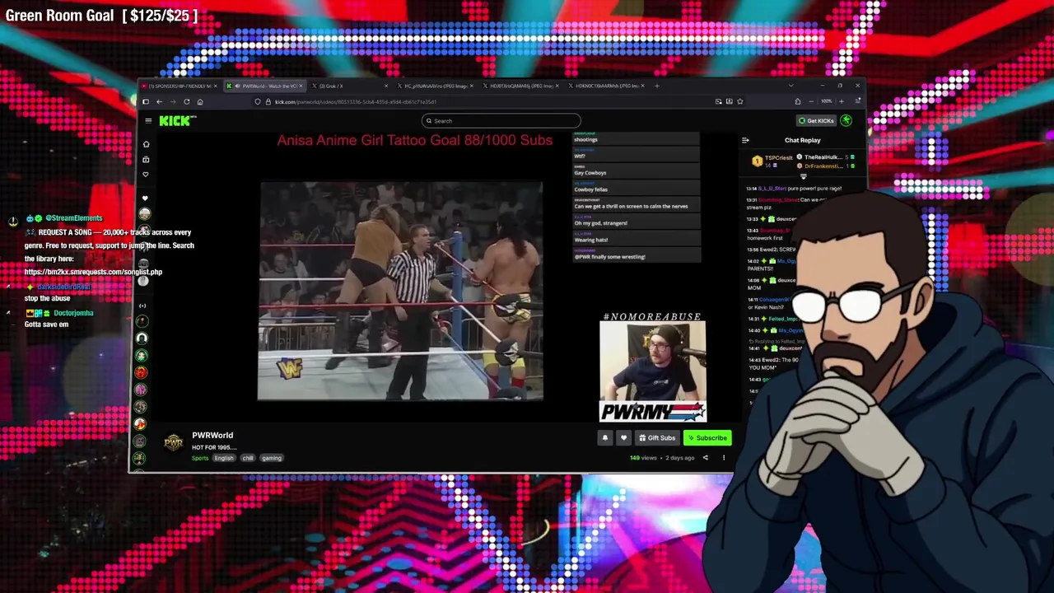1054x593 pixels.
Task: Open the Kick hamburger menu
Action: [148, 121]
